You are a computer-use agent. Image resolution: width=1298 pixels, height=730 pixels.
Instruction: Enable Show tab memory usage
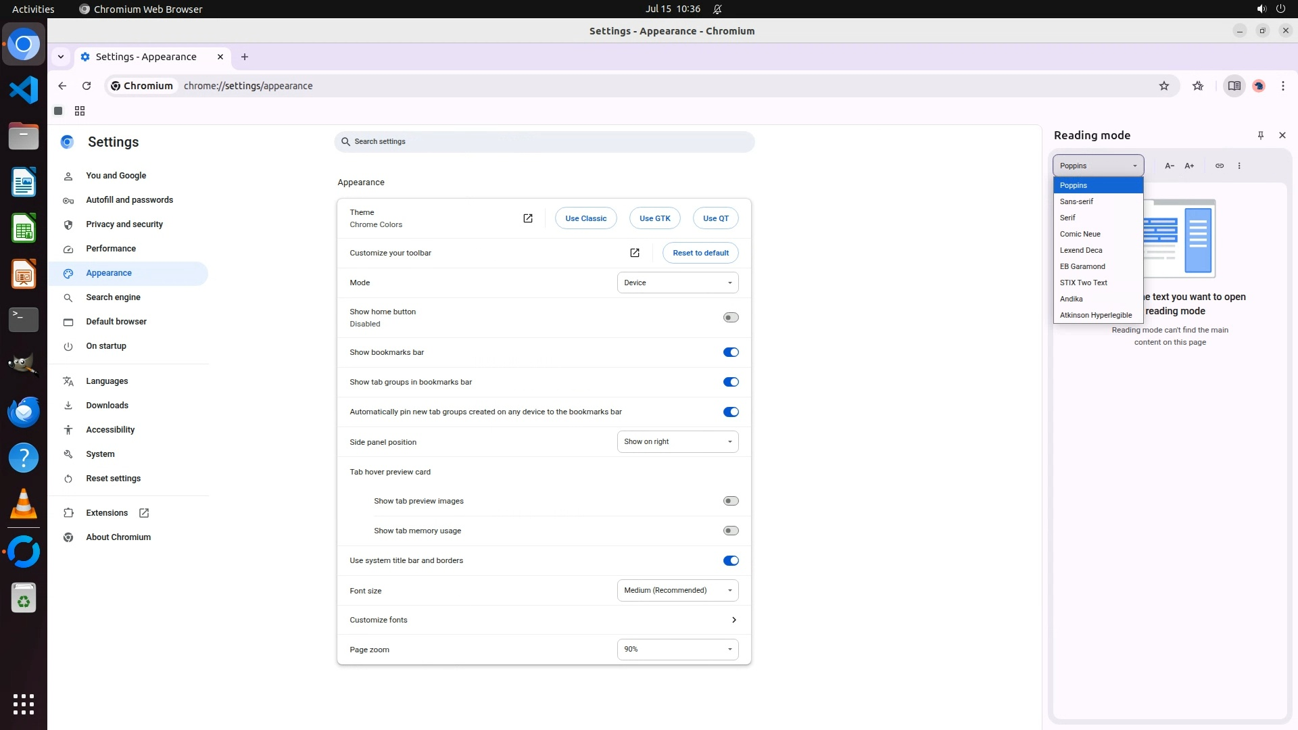[x=730, y=531]
